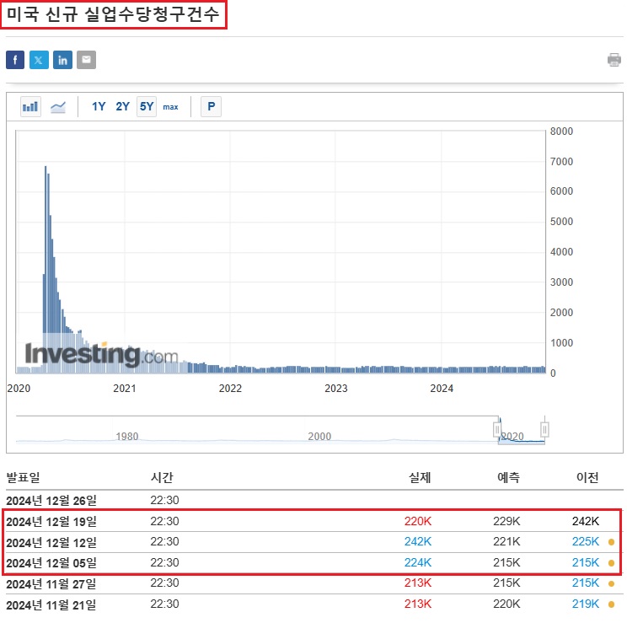Share page on LinkedIn
The width and height of the screenshot is (627, 623).
(62, 60)
